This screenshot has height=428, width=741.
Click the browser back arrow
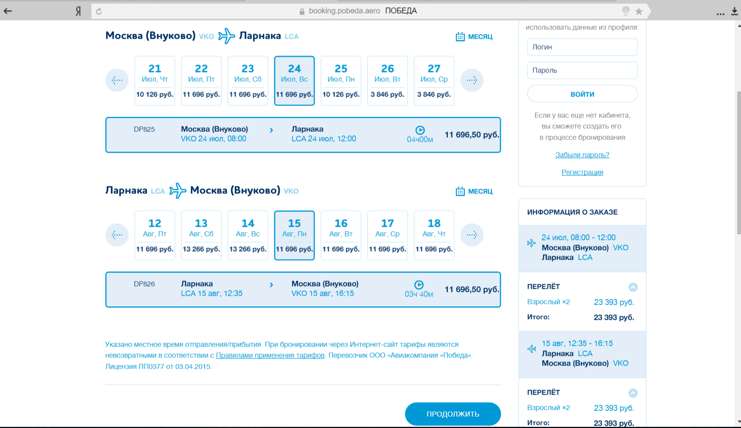(8, 11)
